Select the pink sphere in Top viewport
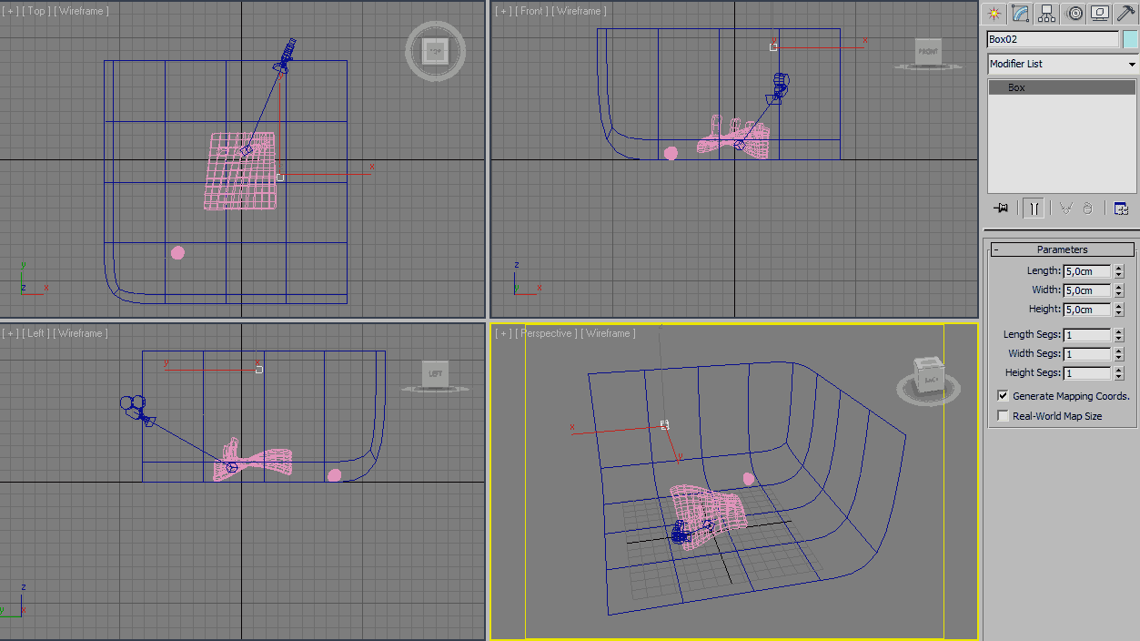The width and height of the screenshot is (1140, 641). pos(177,252)
